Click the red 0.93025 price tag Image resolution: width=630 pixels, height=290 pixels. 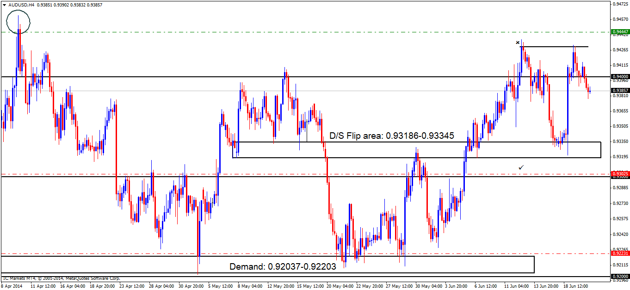[x=620, y=173]
